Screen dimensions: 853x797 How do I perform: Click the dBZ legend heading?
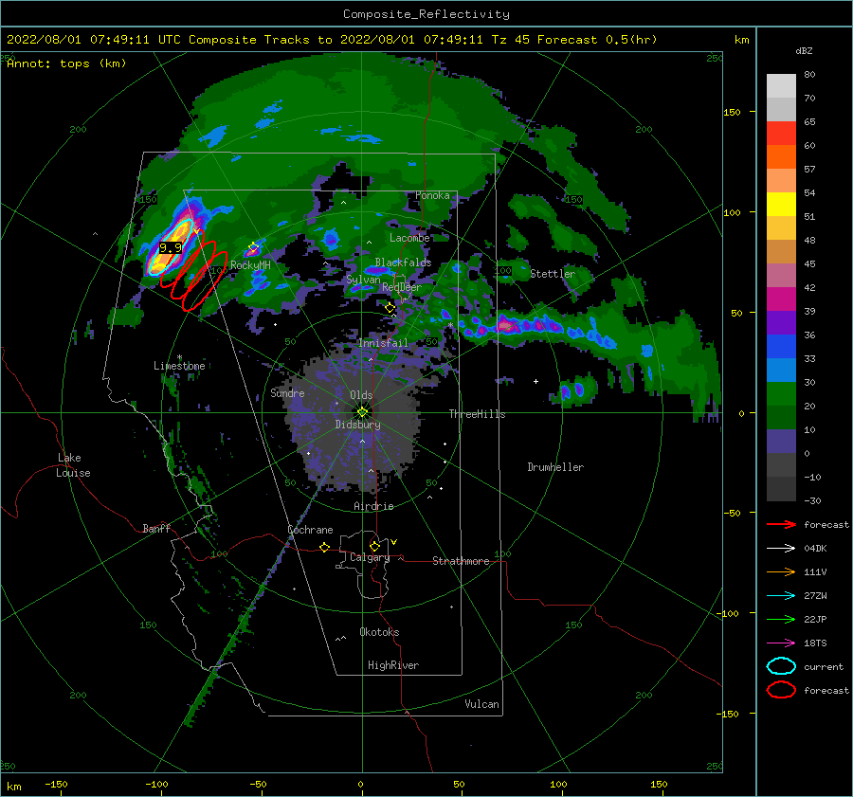point(804,51)
